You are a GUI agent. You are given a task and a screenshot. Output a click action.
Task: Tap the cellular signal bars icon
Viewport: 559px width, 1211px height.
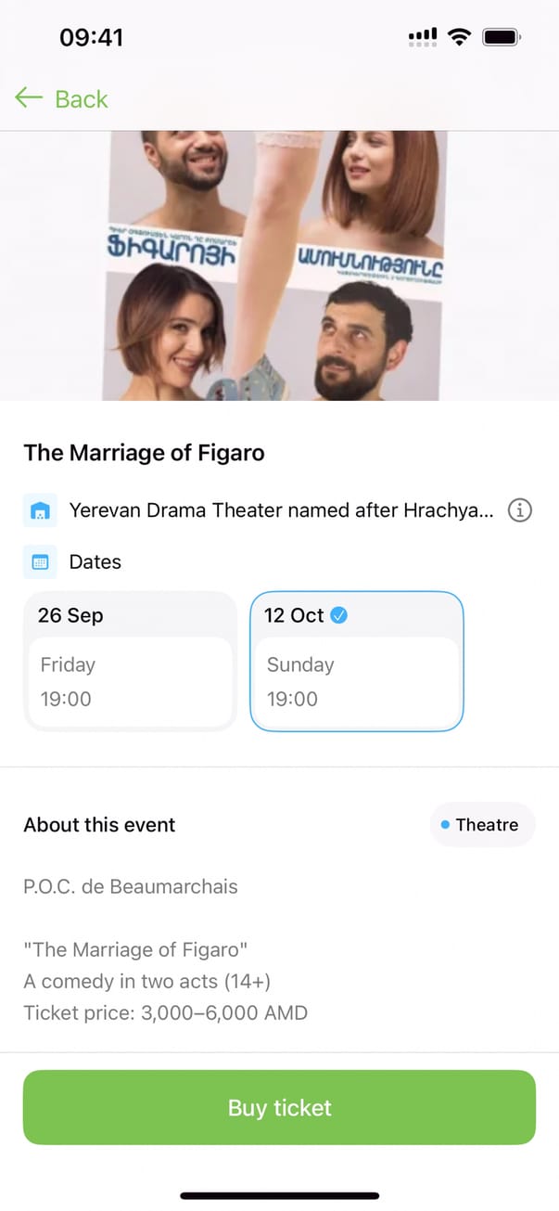(423, 37)
